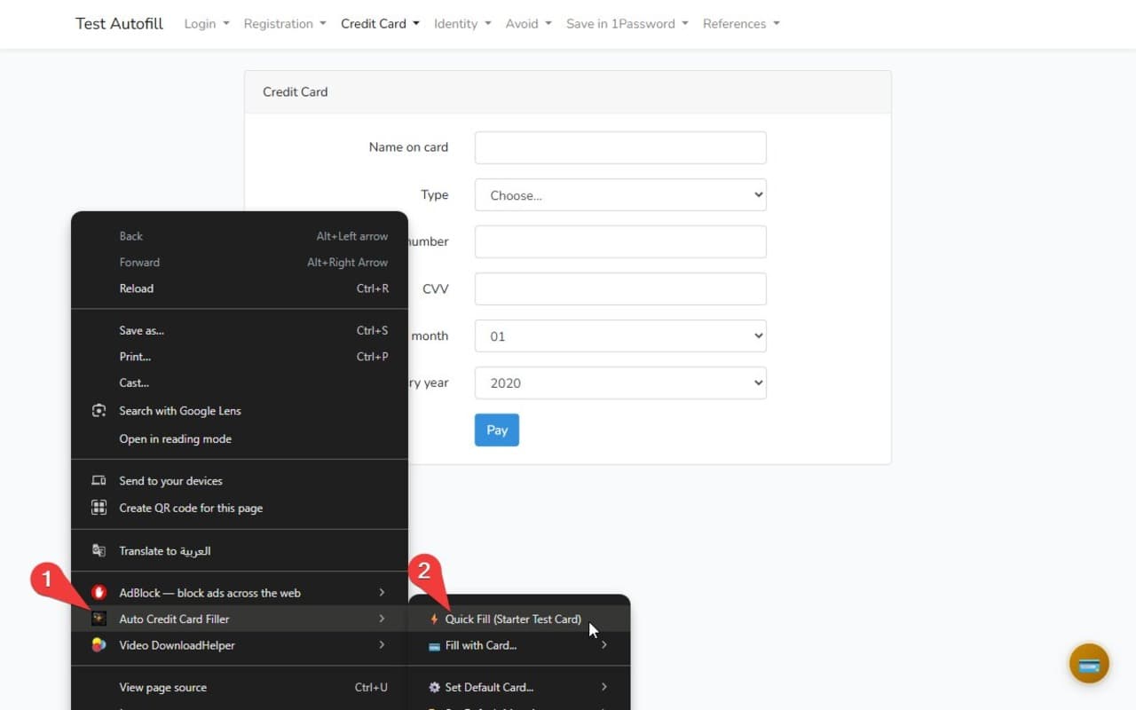This screenshot has width=1136, height=710.
Task: Click the Auto Credit Card Filler icon
Action: click(99, 619)
